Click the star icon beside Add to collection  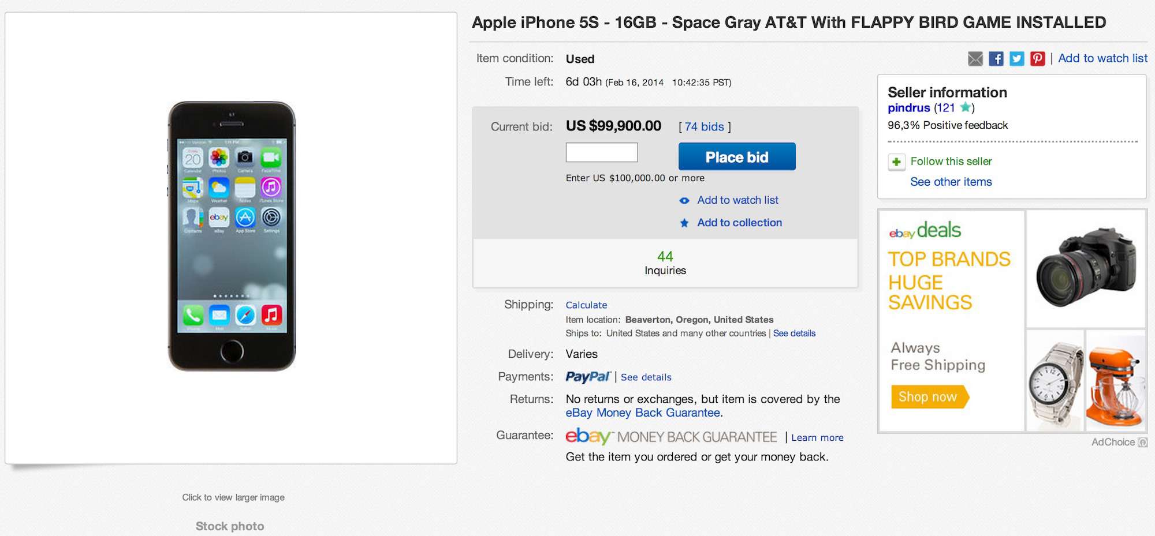coord(684,223)
